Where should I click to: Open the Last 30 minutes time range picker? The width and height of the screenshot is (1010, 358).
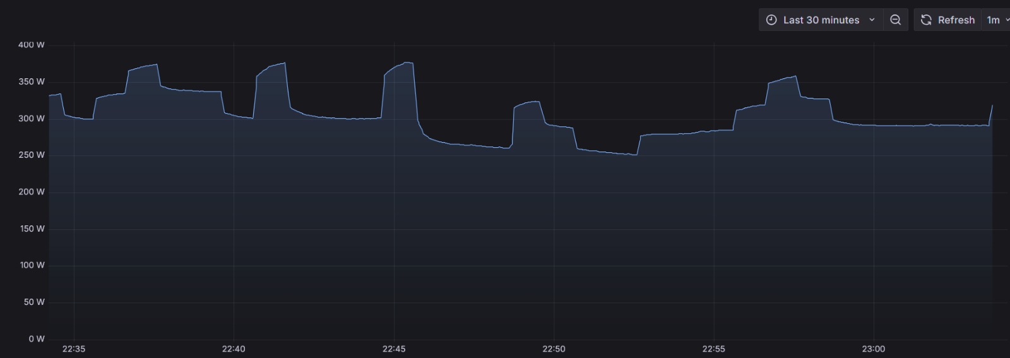(x=821, y=20)
